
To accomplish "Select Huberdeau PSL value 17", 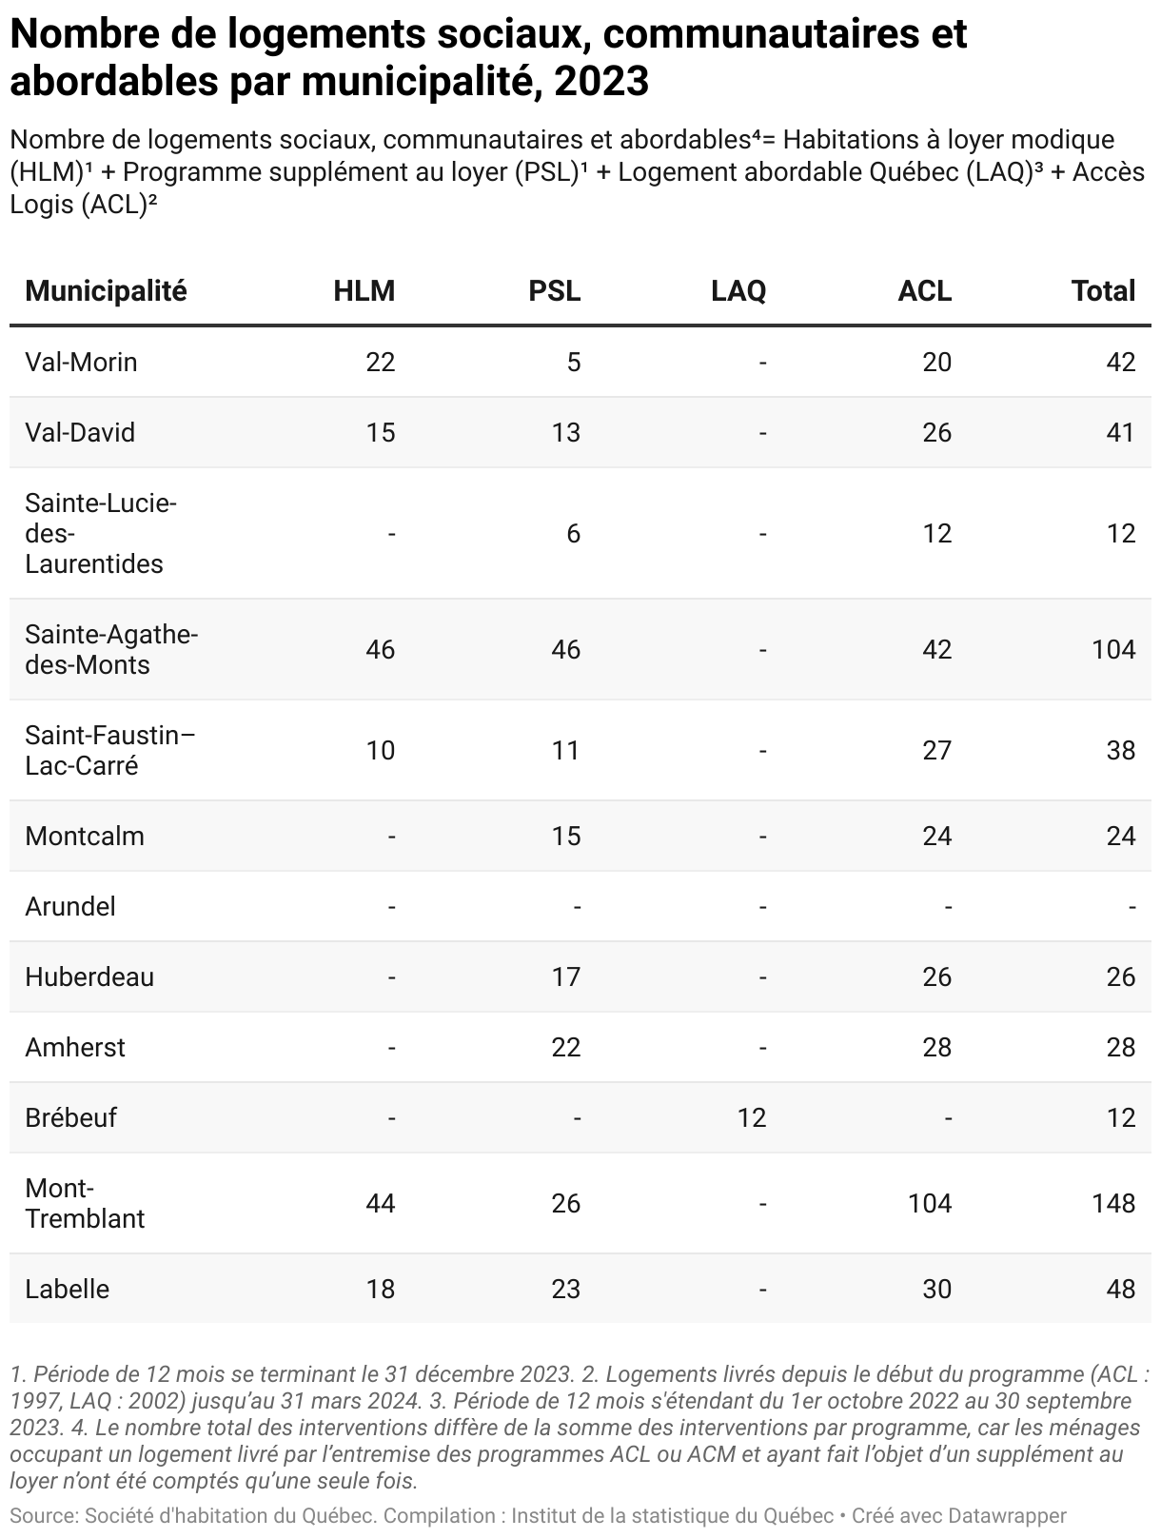I will pos(565,976).
